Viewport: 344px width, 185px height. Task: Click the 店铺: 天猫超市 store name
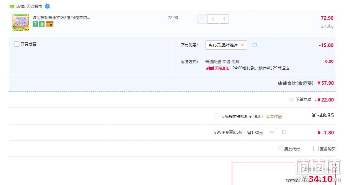coord(29,7)
